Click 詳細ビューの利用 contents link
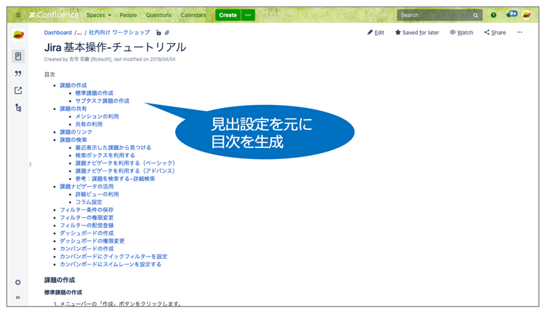The width and height of the screenshot is (547, 312). coord(97,194)
